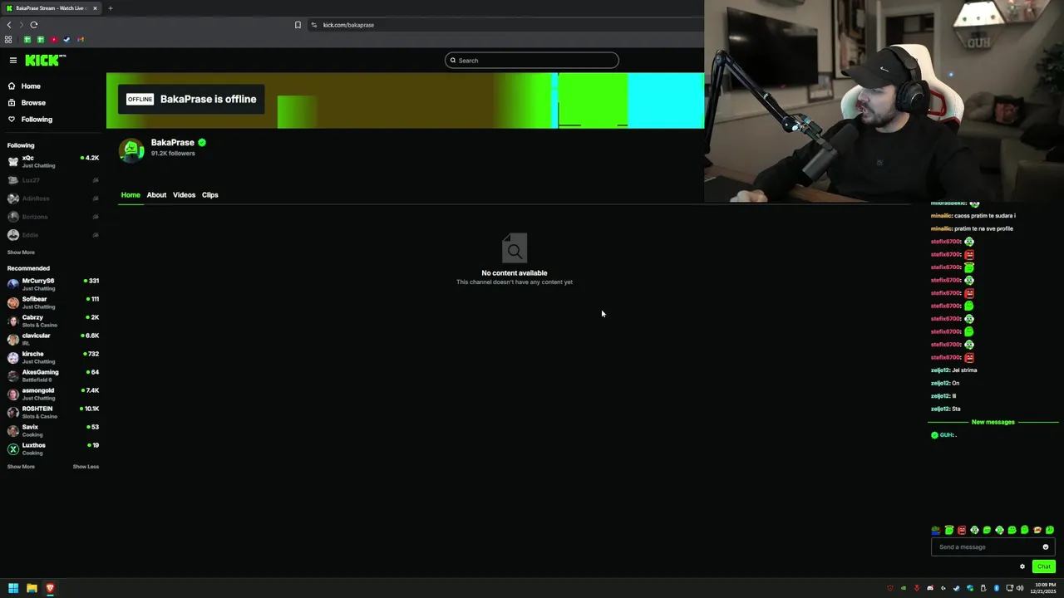Expand Show More under Following
This screenshot has height=598, width=1064.
[21, 252]
